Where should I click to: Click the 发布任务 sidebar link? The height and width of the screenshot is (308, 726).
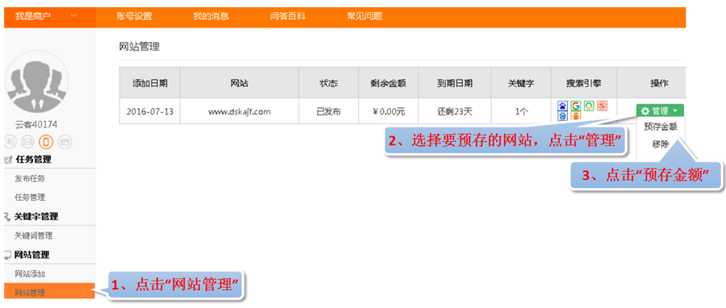(30, 178)
